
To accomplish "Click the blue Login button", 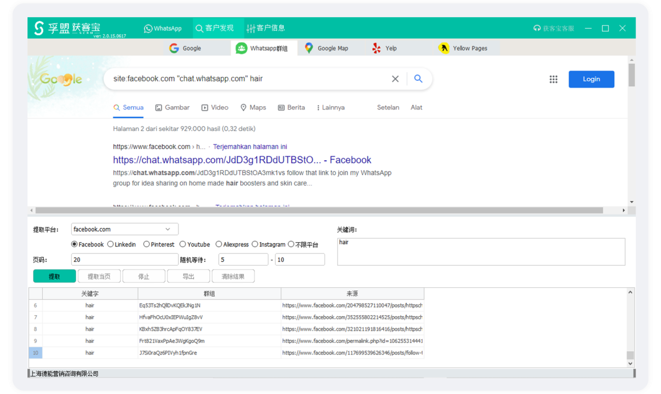I will point(591,79).
